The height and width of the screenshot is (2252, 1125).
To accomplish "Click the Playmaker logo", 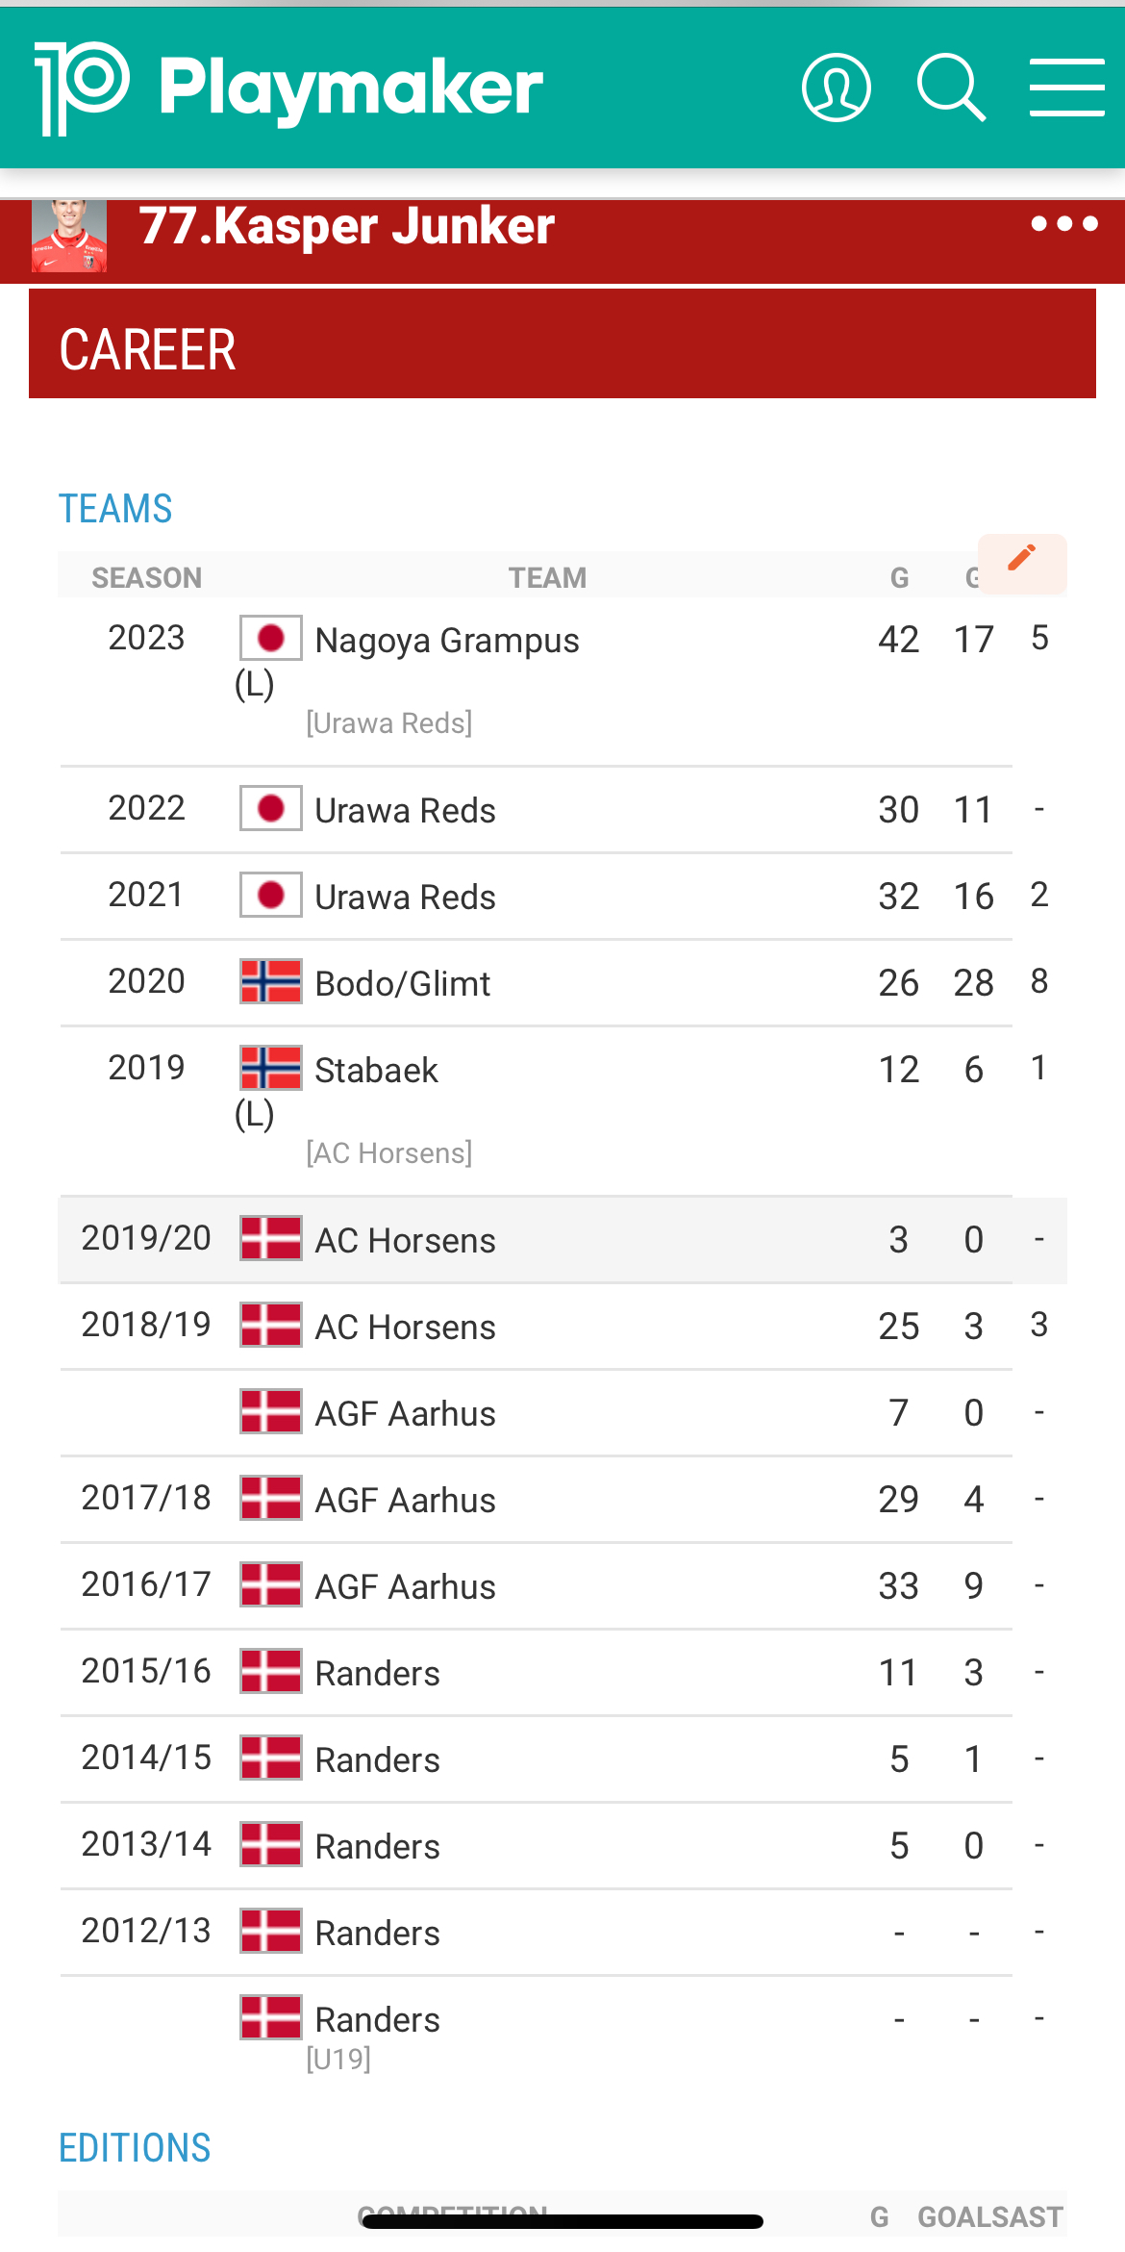I will [288, 88].
